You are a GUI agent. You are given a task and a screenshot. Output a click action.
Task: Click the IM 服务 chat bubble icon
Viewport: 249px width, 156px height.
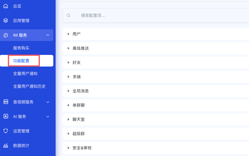6,35
